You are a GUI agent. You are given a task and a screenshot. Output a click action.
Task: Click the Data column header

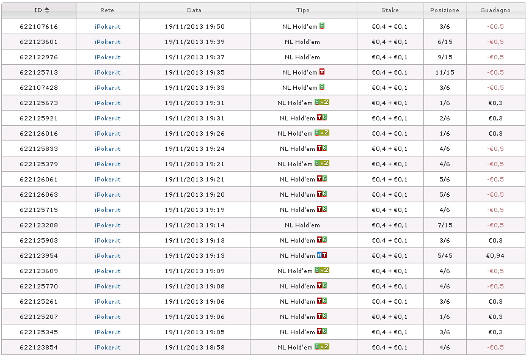(194, 10)
